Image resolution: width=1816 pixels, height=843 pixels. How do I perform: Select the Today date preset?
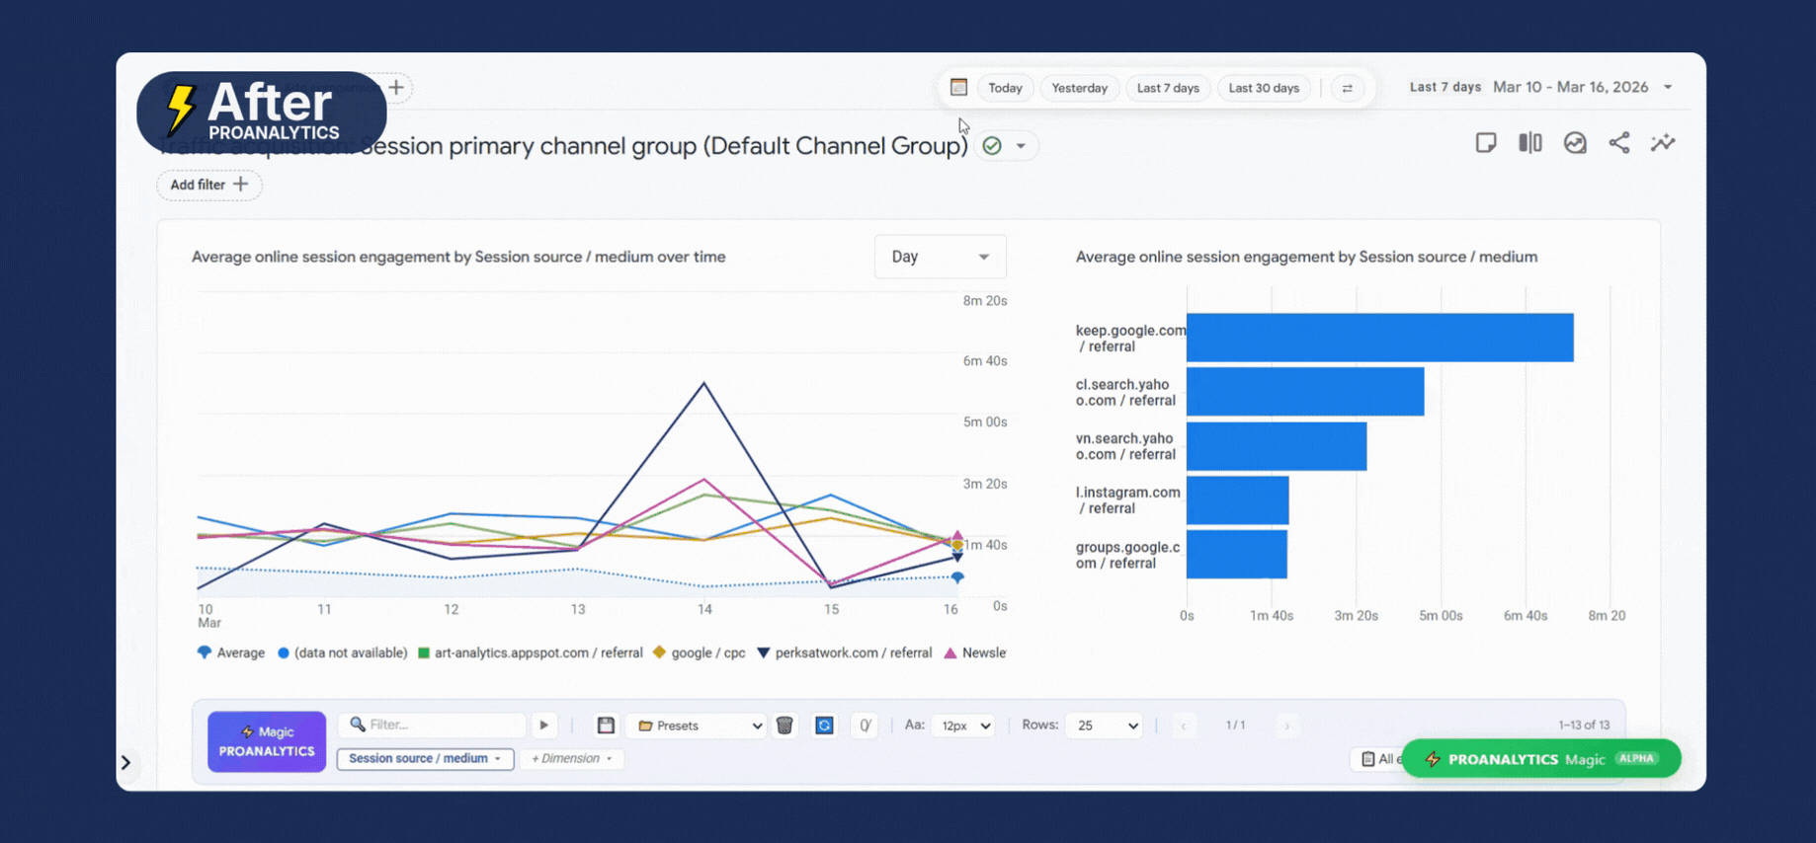point(1005,88)
